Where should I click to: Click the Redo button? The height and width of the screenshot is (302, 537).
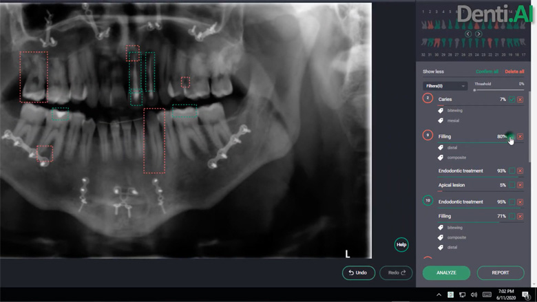coord(396,272)
